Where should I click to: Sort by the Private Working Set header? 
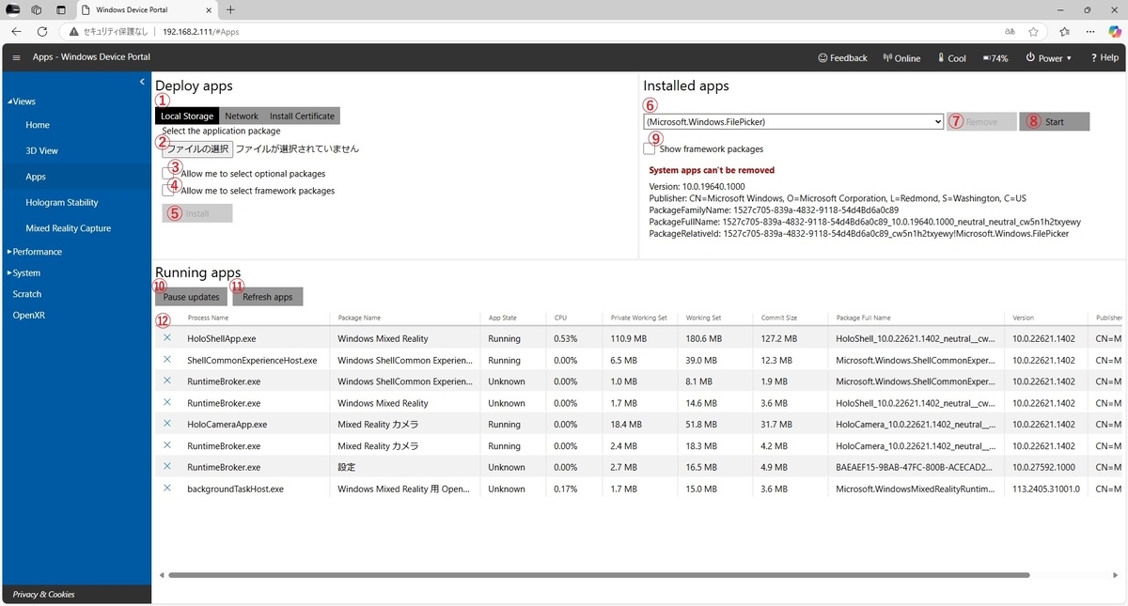[638, 319]
